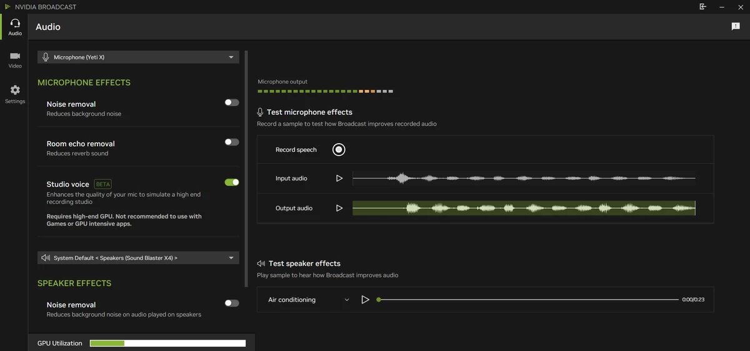This screenshot has height=351, width=750.
Task: Click the BETA badge next to Studio voice
Action: tap(102, 184)
